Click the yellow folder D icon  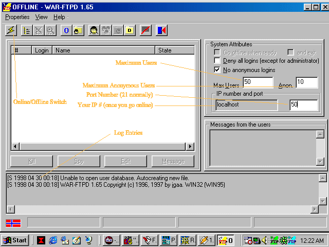tap(130, 30)
